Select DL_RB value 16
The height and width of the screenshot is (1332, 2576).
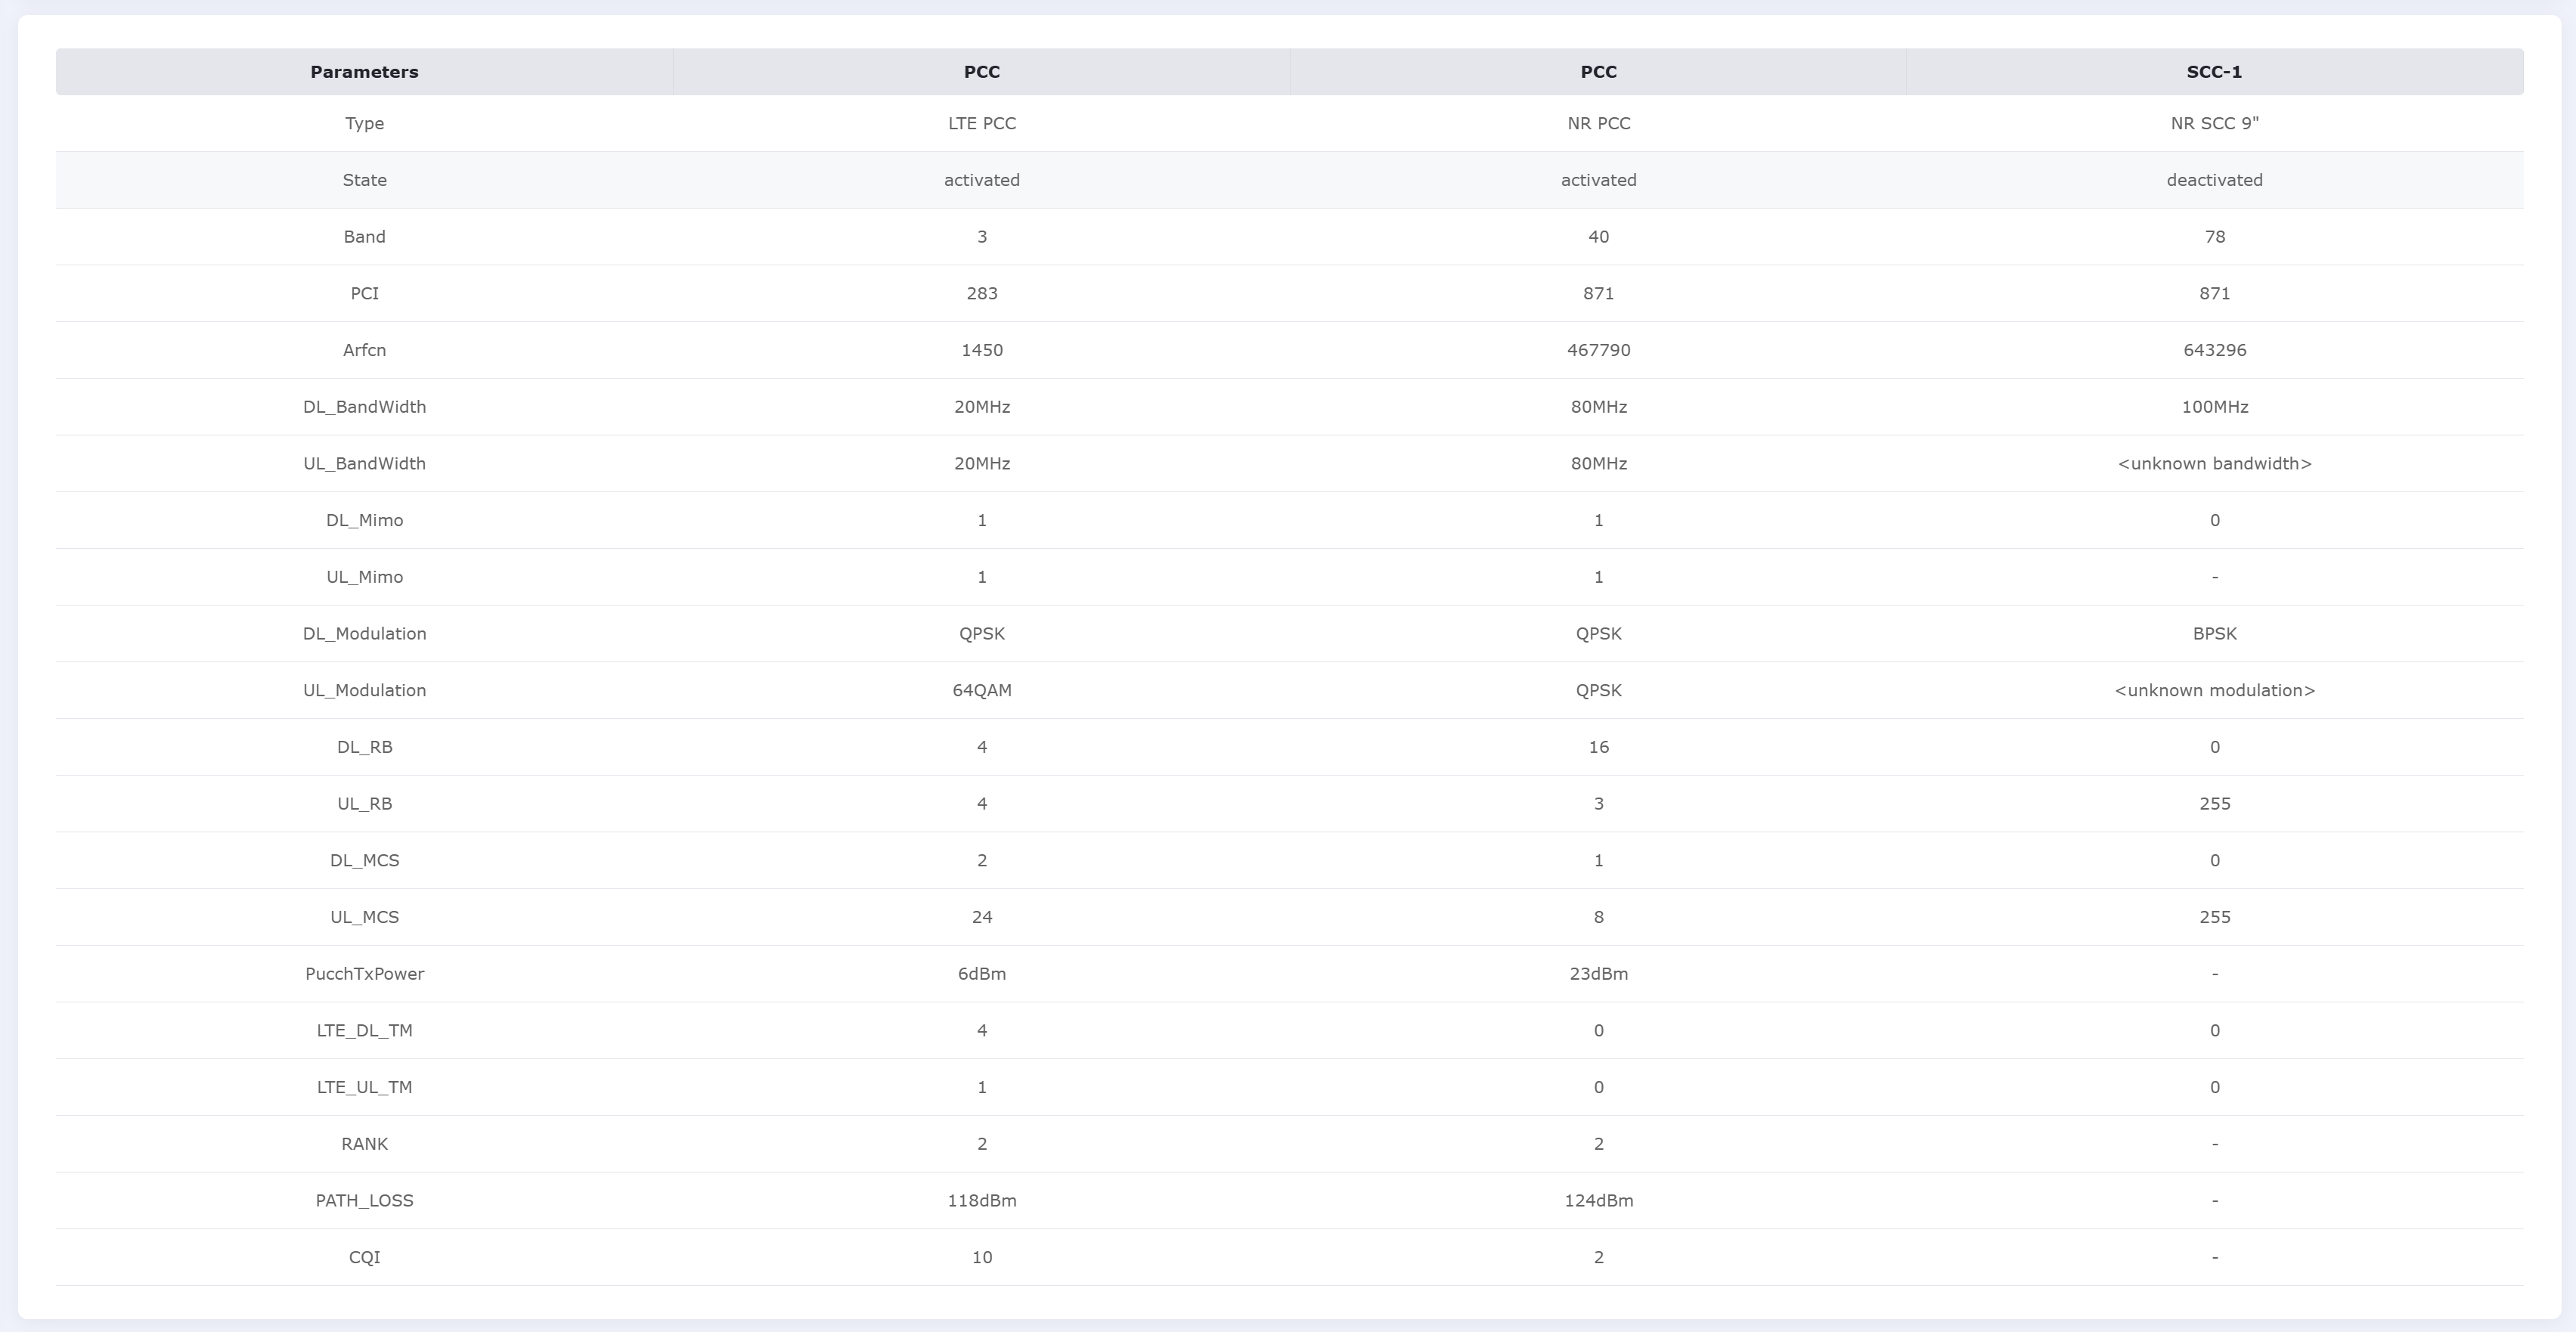click(1598, 747)
